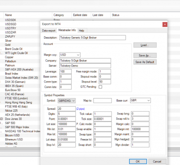Image resolution: width=180 pixels, height=165 pixels.
Task: Click the Spread input field
Action: pyautogui.click(x=67, y=109)
